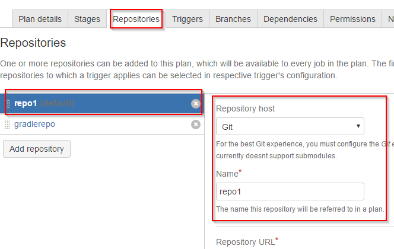394x249 pixels.
Task: Click the Repository host label
Action: [245, 108]
